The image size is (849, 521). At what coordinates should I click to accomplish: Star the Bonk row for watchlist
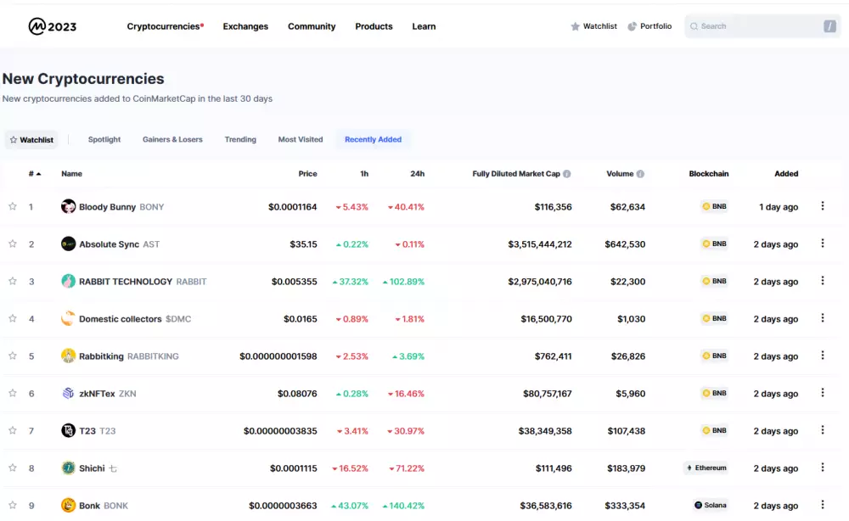[x=12, y=505]
